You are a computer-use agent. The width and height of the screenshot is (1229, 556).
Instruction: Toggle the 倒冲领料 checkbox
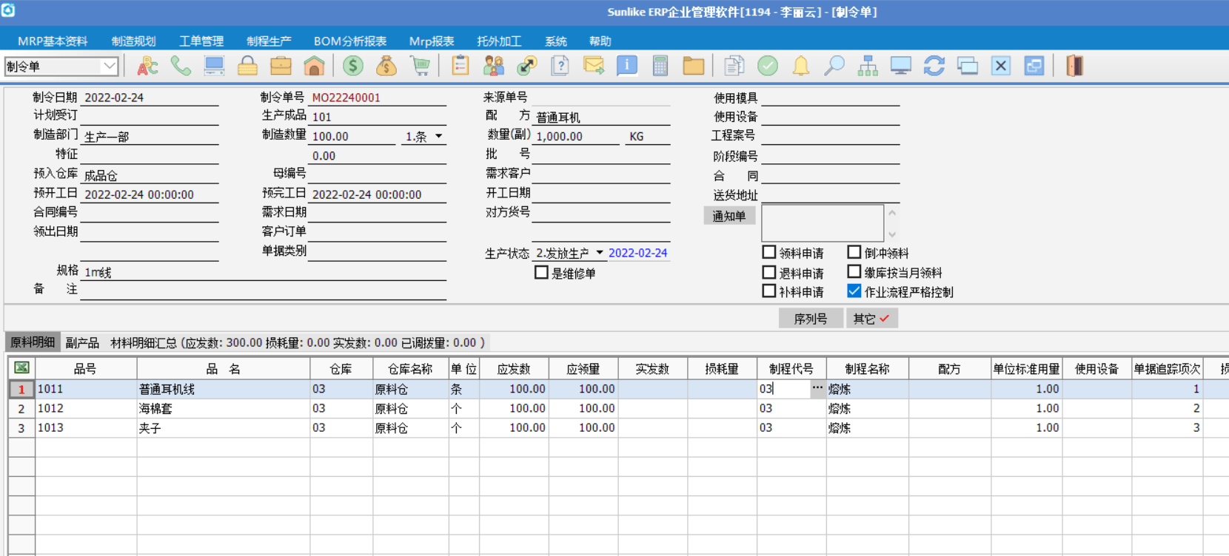pyautogui.click(x=854, y=252)
